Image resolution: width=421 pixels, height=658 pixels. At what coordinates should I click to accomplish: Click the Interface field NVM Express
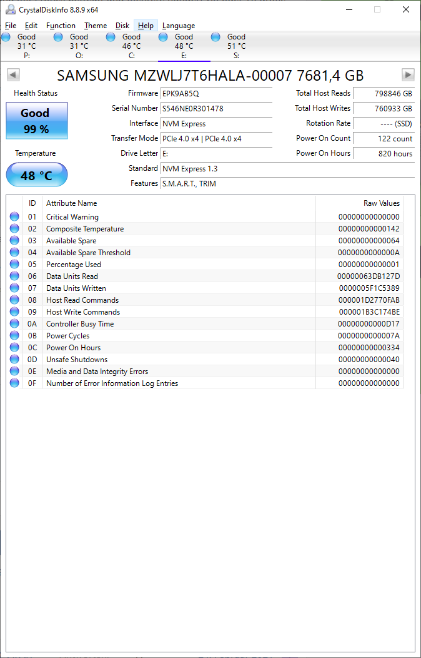click(x=217, y=124)
